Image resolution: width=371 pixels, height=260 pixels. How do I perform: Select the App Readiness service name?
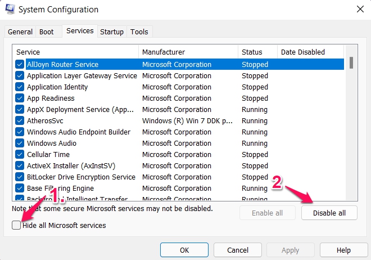coord(51,98)
